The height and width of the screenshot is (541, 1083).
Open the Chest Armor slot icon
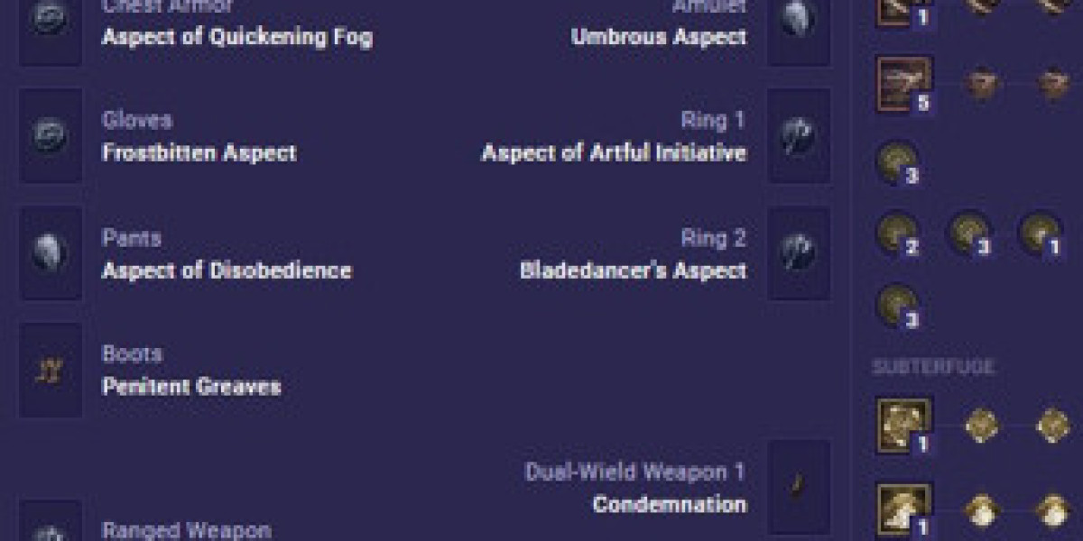point(51,27)
